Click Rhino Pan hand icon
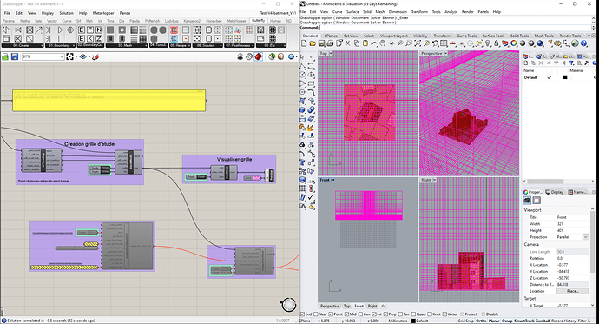Viewport: 599px width, 324px height. [x=383, y=43]
